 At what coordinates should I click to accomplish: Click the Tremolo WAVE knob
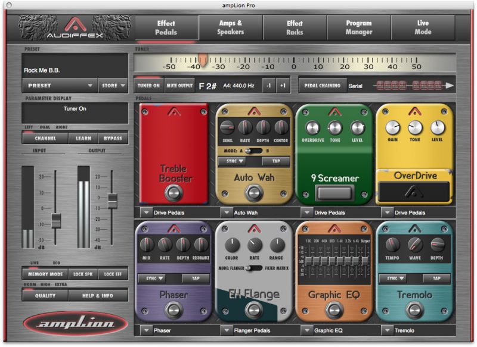(x=415, y=245)
